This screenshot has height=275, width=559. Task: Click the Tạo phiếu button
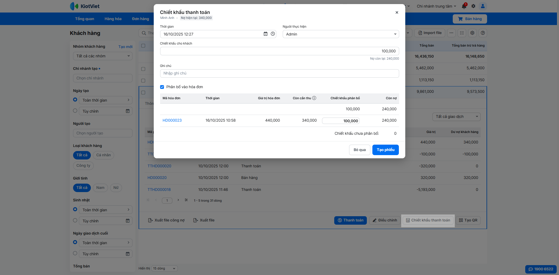[385, 150]
